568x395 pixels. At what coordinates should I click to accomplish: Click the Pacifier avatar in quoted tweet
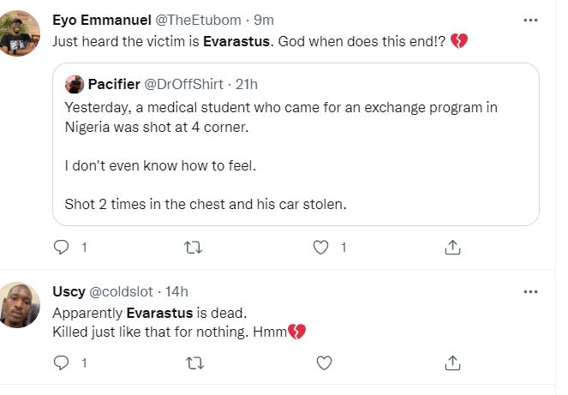(75, 84)
